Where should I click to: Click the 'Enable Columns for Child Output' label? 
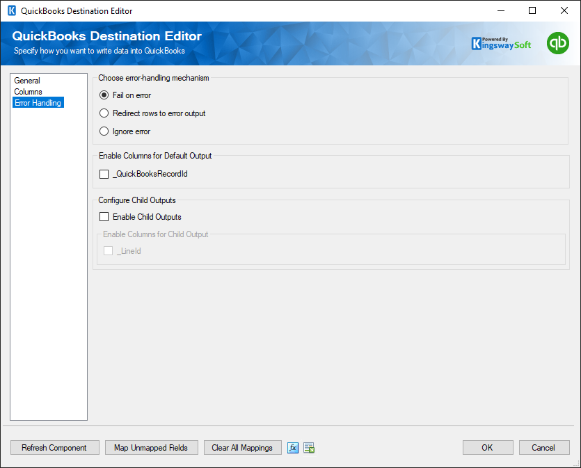point(155,234)
